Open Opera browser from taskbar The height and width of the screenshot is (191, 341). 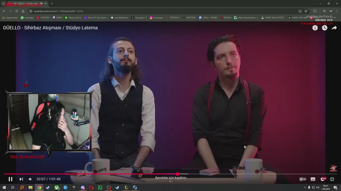click(x=91, y=188)
